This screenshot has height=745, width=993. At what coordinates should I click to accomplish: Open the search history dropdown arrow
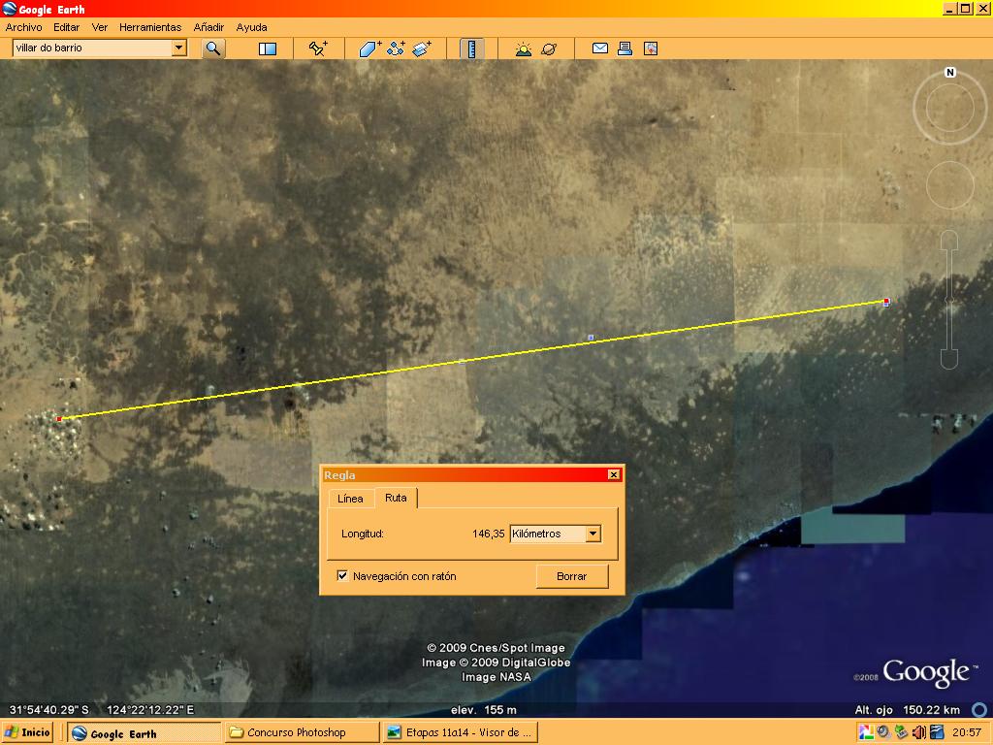pos(179,48)
